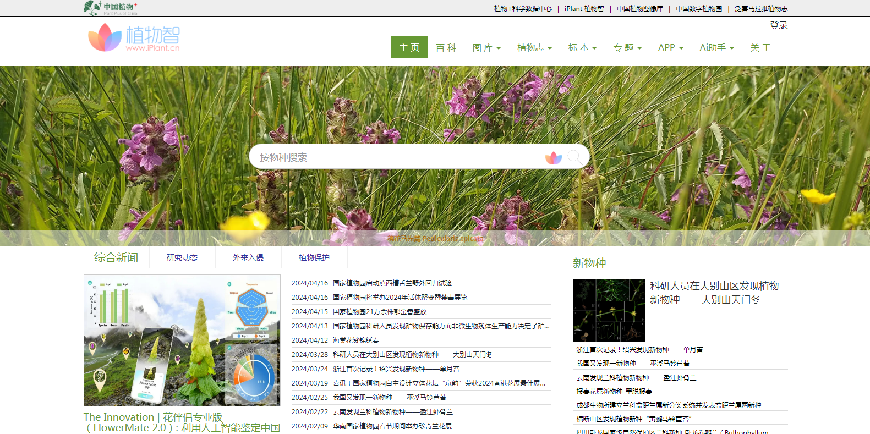Click the 登录 login link
The image size is (870, 434).
tap(779, 25)
